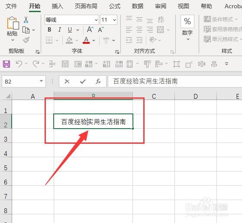Apply the red font color
242x223 pixels.
pos(86,40)
